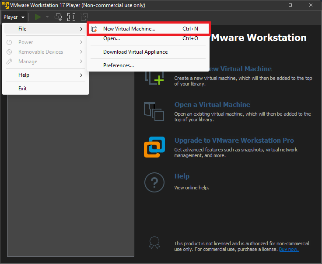Choose Open... from the File submenu
This screenshot has height=264, width=322.
coord(148,38)
